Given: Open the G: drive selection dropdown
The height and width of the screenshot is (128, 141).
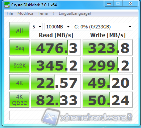Looking at the screenshot, I should 103,27.
